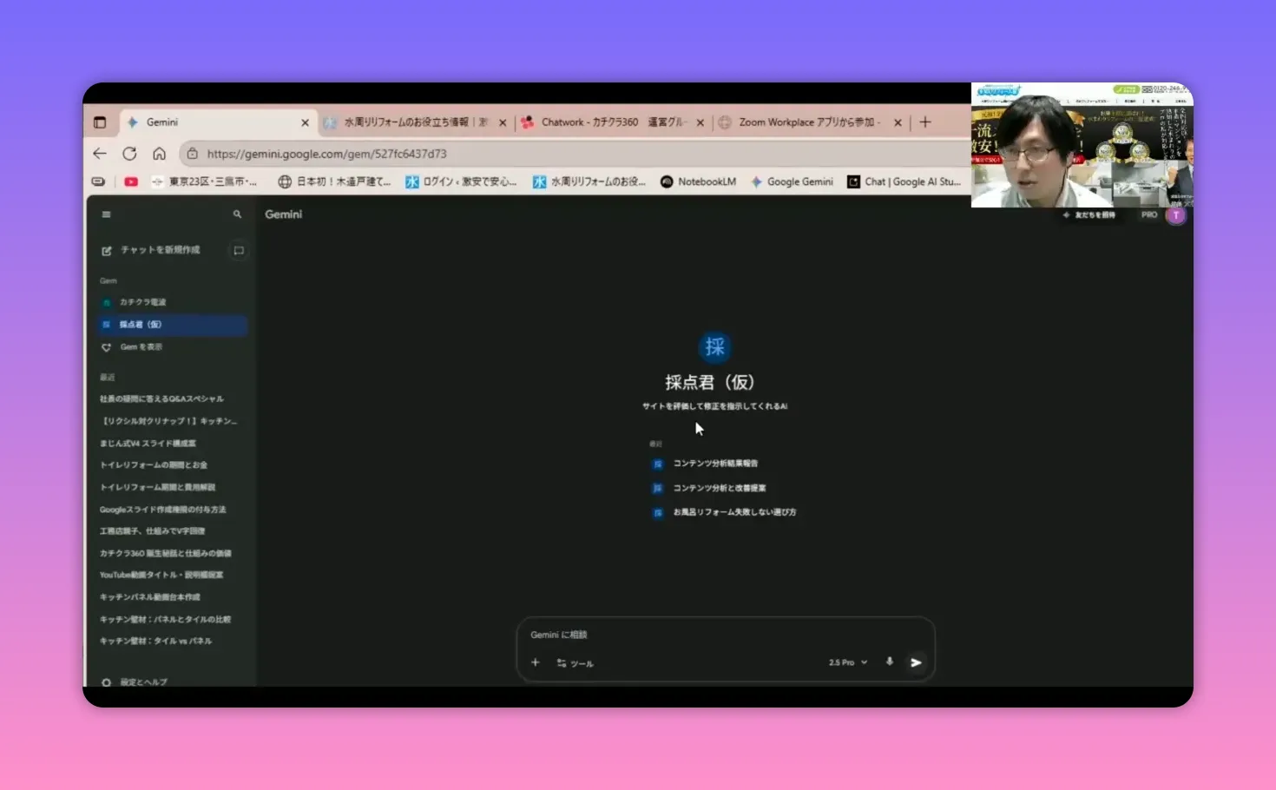Open Chrome's tab search dropdown

100,122
